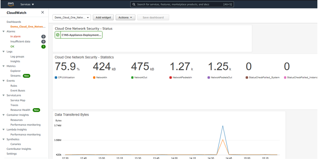The width and height of the screenshot is (319, 161).
Task: Open the In alarm link
Action: coord(16,37)
